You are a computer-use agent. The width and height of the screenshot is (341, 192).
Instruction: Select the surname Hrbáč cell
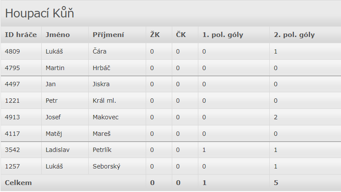(x=101, y=68)
